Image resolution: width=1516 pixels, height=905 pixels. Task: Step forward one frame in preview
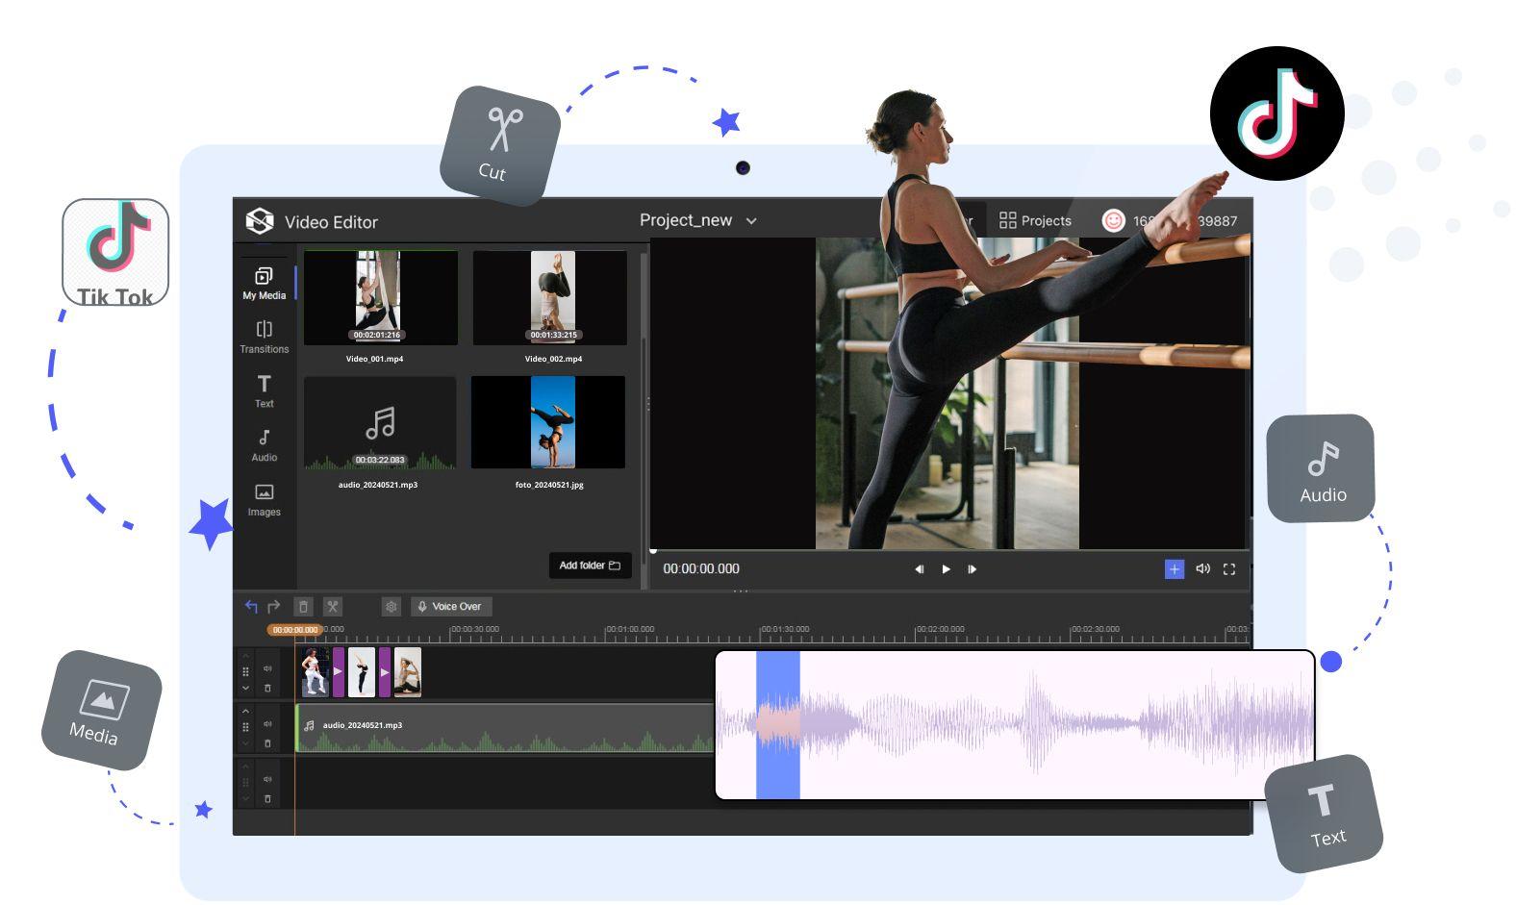[x=972, y=569]
